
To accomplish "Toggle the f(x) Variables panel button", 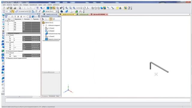I will (54, 8).
